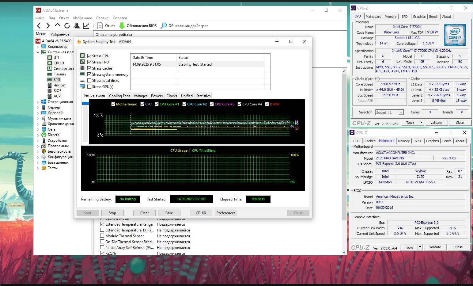
Task: Click the Stop button in stability test
Action: click(112, 213)
